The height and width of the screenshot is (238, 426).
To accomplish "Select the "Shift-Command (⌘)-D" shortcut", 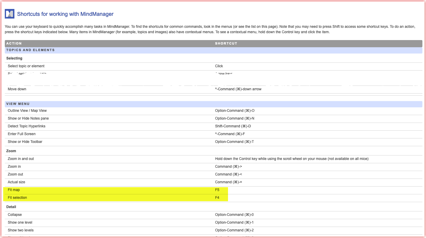I will tap(233, 126).
